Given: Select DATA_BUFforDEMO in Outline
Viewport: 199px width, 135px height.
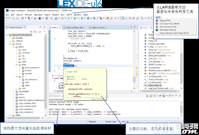Looking at the screenshot, I should 160,56.
